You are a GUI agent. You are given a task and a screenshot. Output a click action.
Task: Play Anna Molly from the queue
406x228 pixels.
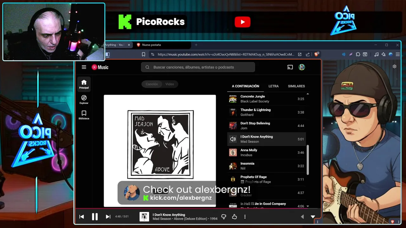[267, 152]
